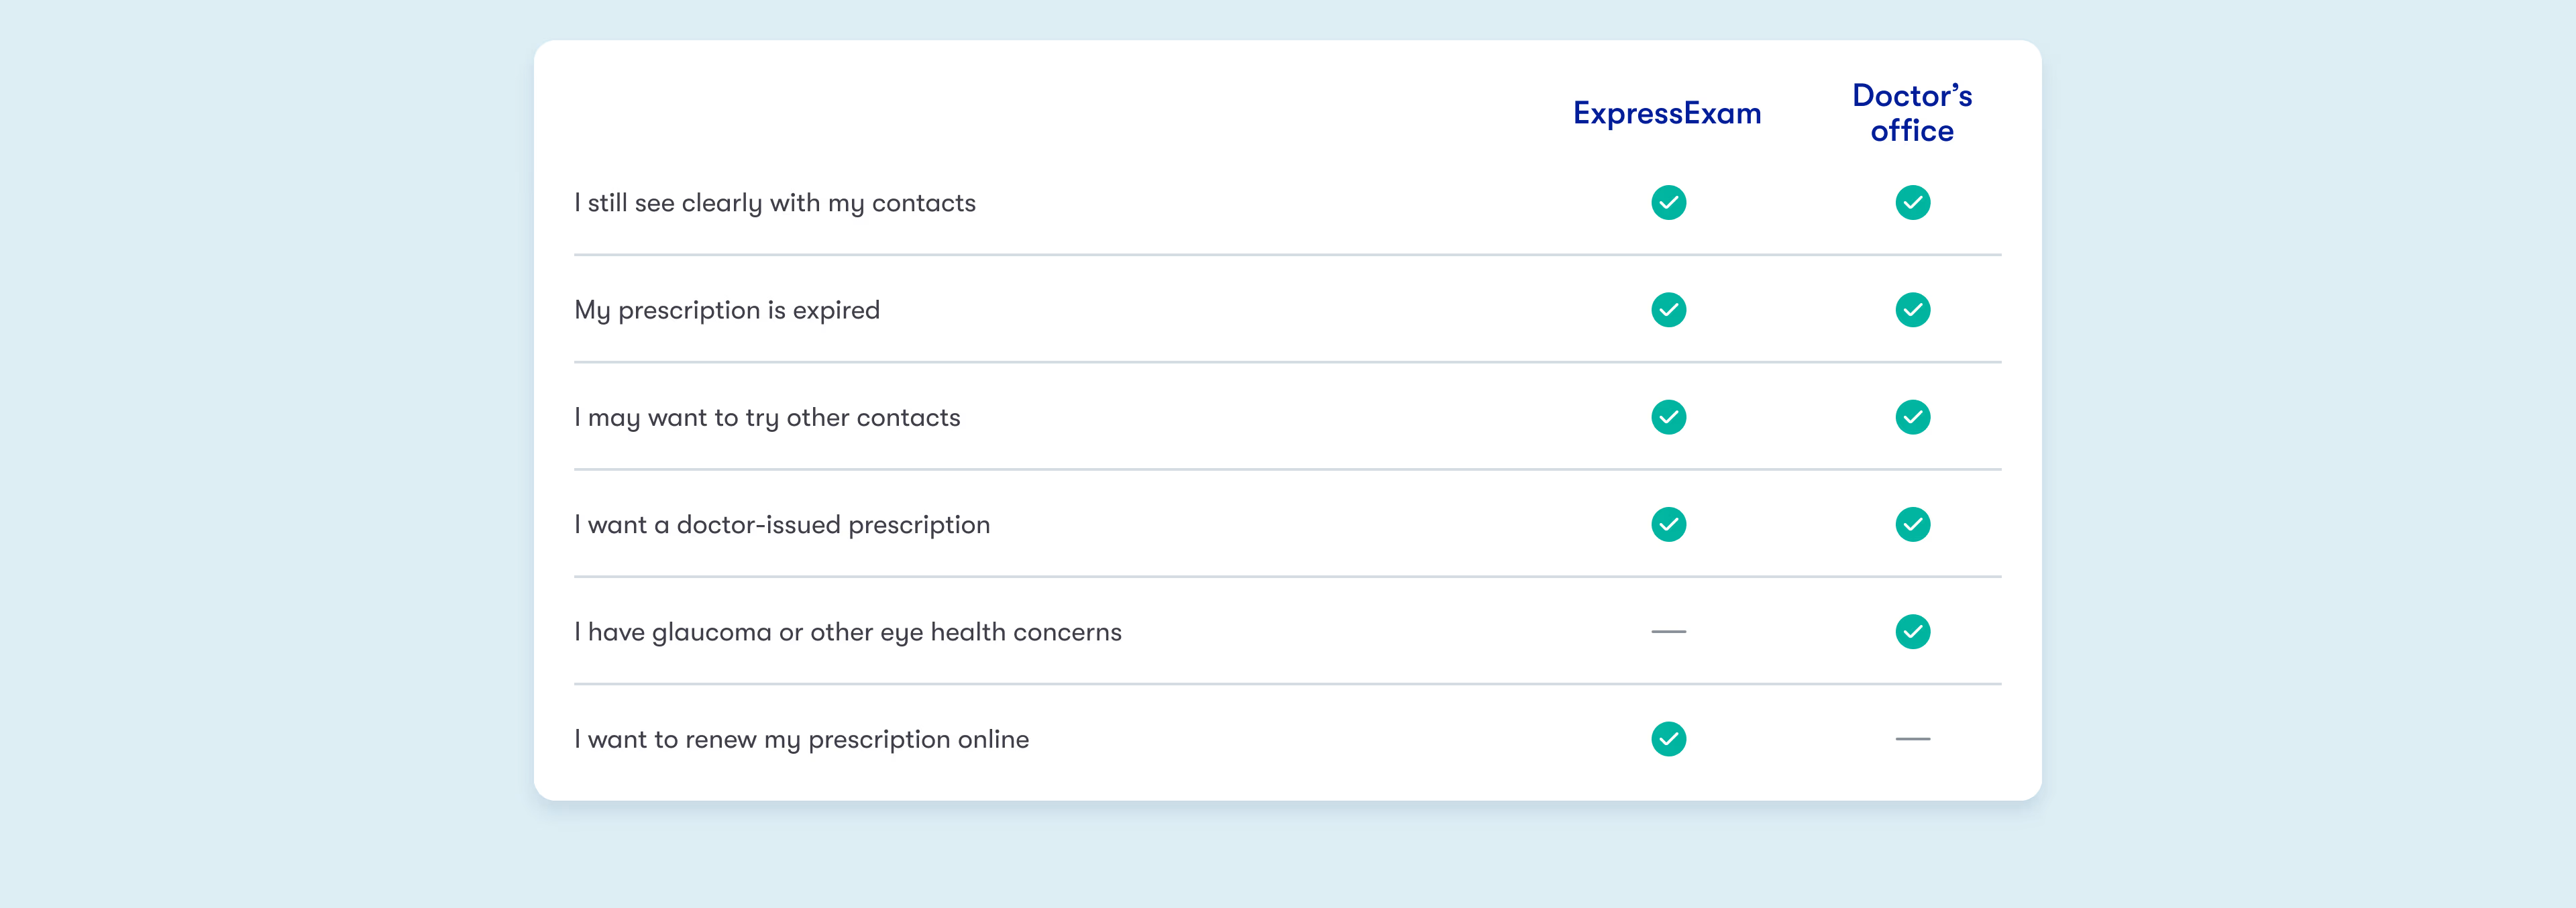Viewport: 2576px width, 908px height.
Task: Select 'I want to renew my prescription online'
Action: click(801, 739)
